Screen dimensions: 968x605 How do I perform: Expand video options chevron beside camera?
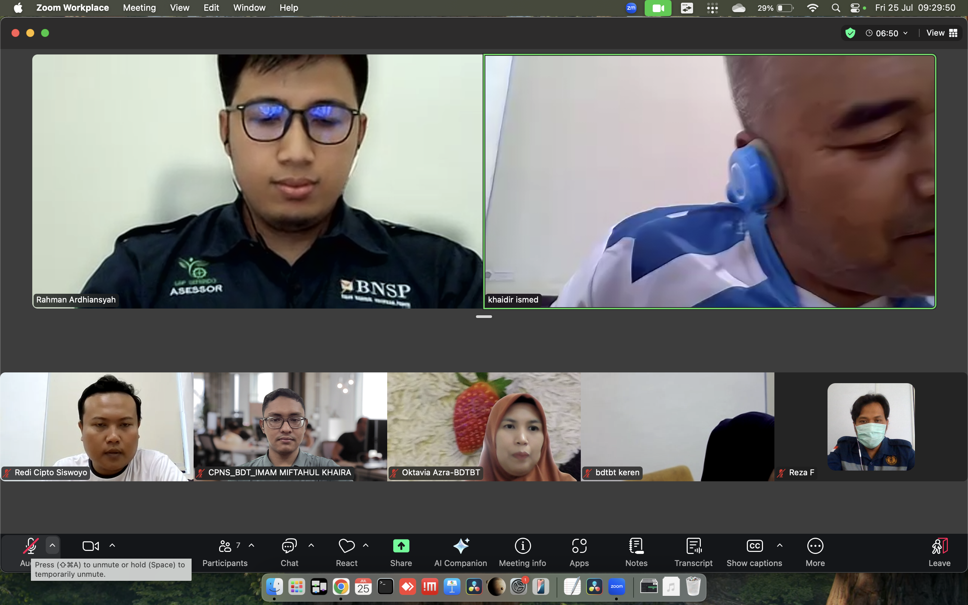[112, 546]
